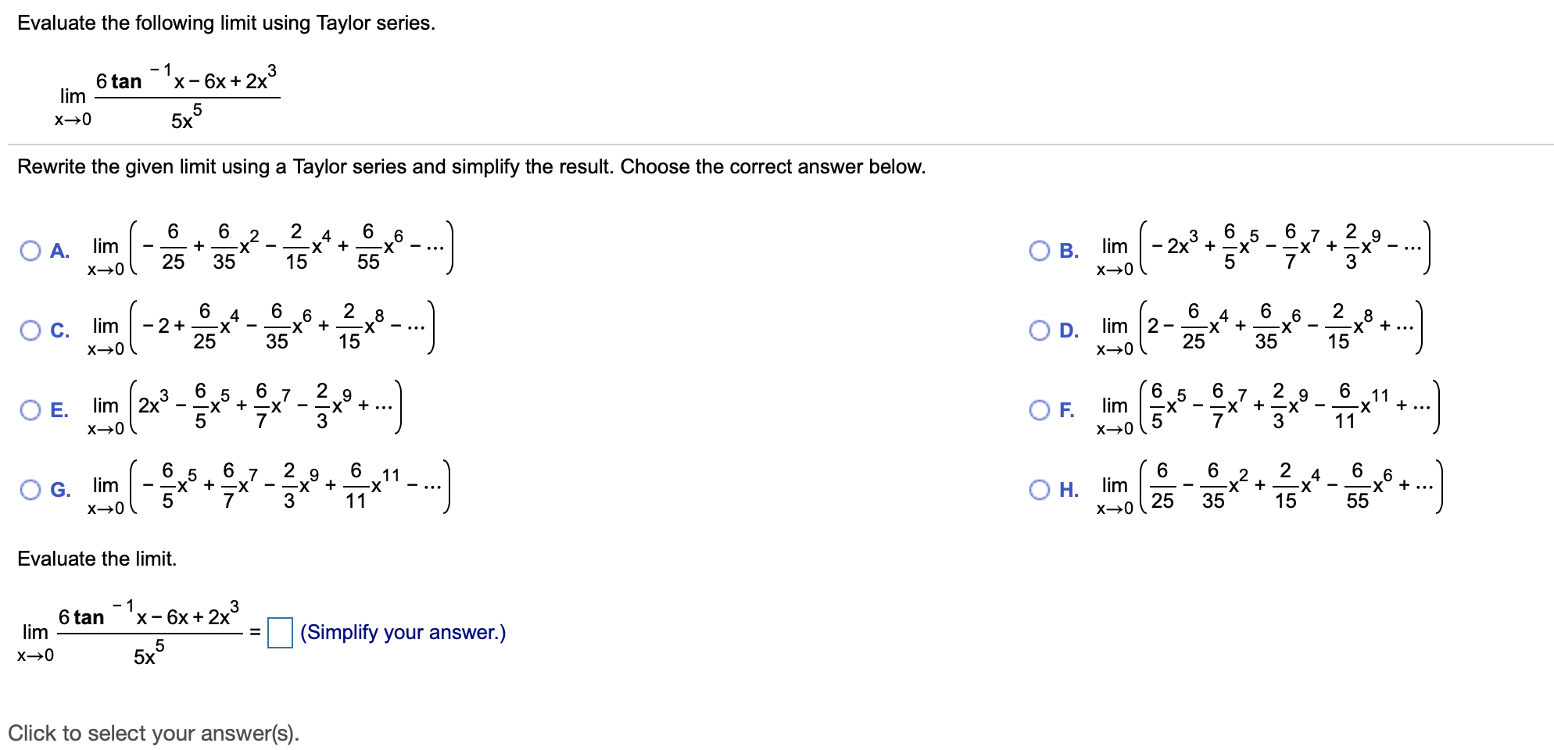
Task: Select answer choice G radio button
Action: [31, 490]
